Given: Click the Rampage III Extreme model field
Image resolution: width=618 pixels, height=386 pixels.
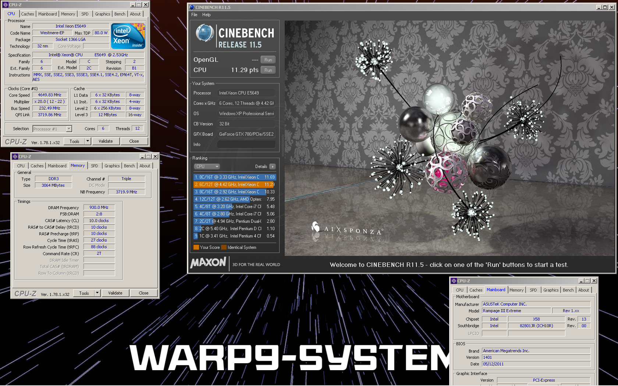Looking at the screenshot, I should point(516,311).
